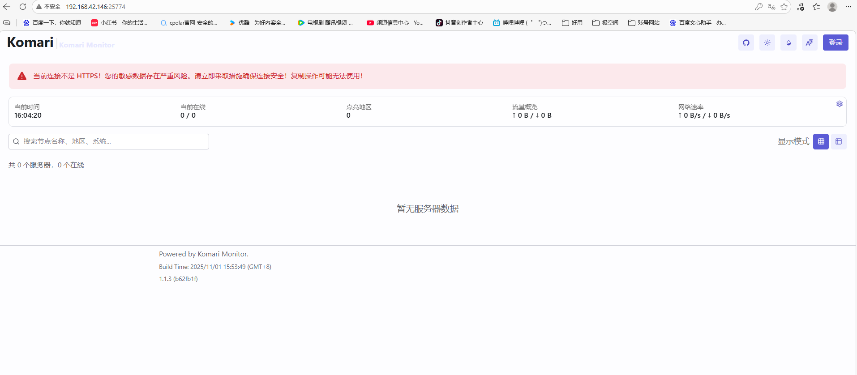
Task: Open browser settings three-dot menu
Action: pos(848,7)
